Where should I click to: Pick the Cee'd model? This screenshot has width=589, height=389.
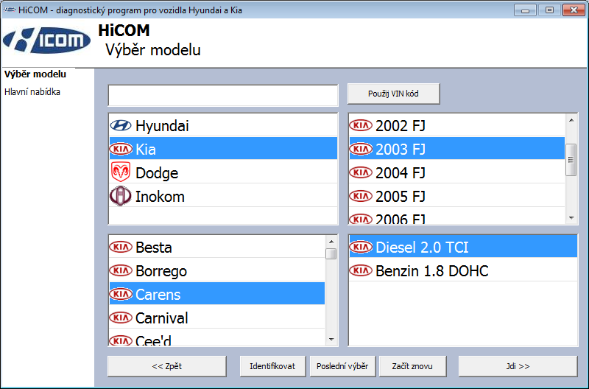tap(217, 338)
